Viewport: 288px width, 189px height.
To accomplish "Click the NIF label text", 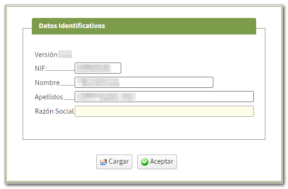I will [x=41, y=69].
